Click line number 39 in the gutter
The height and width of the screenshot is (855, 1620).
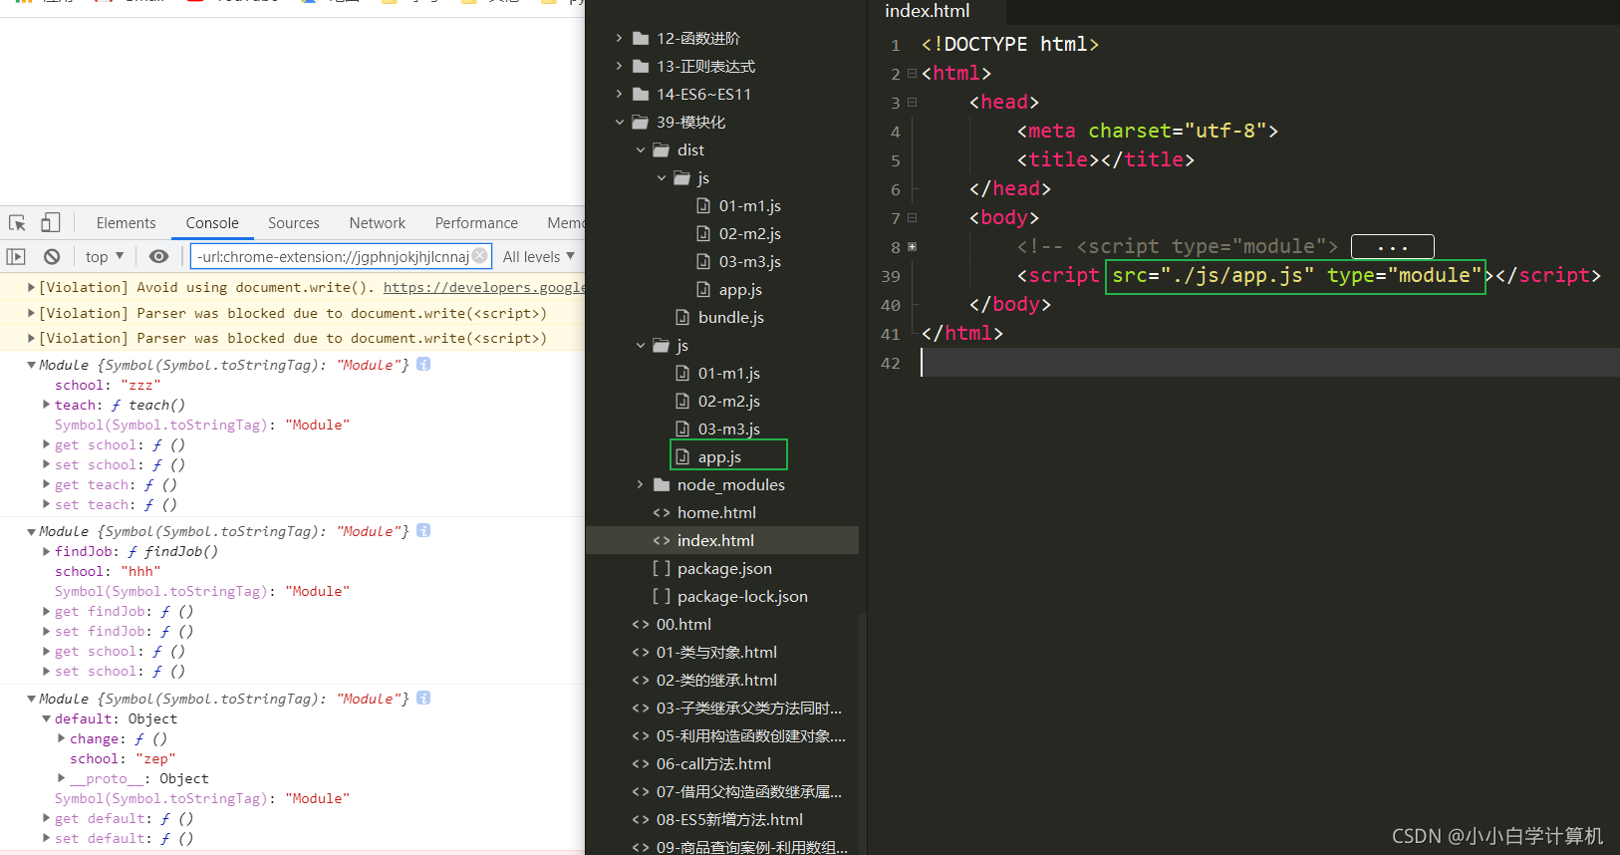891,276
